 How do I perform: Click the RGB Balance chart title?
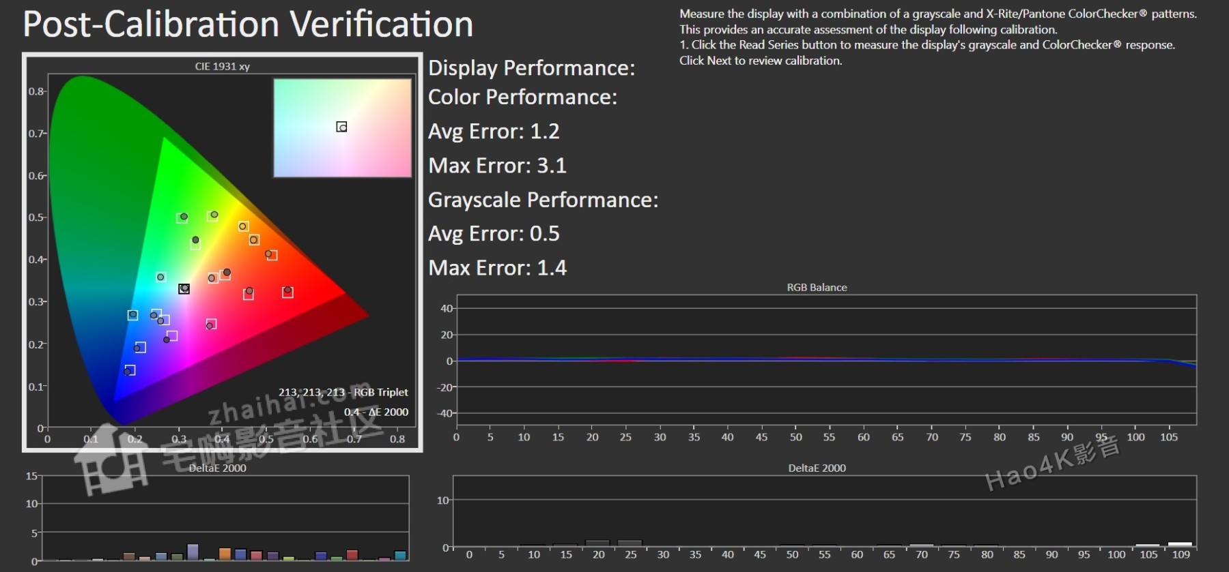pos(817,288)
